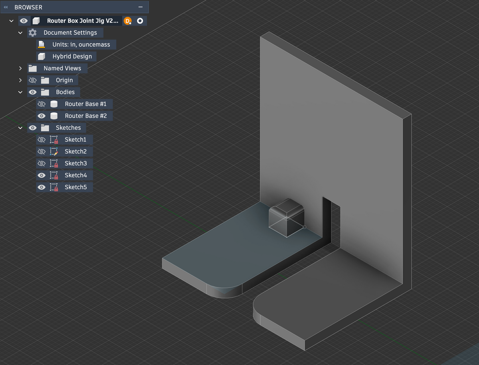The image size is (479, 365).
Task: Hide the visible Sketch4
Action: [42, 175]
